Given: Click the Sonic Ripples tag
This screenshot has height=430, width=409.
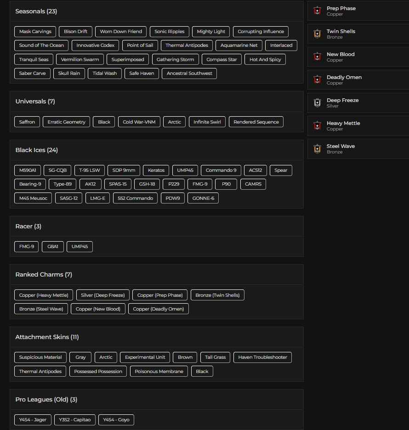Looking at the screenshot, I should 169,32.
